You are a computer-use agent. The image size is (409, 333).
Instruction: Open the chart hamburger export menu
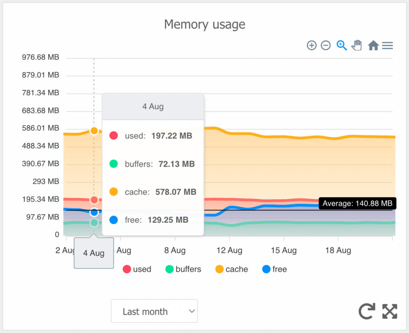(x=387, y=45)
